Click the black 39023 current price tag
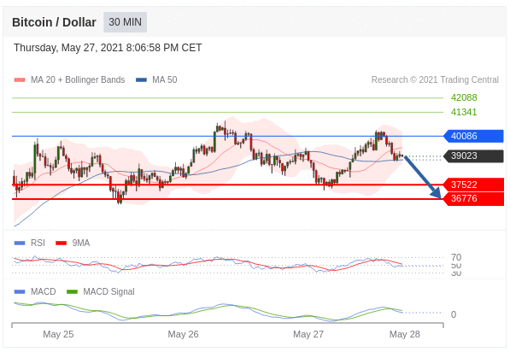The height and width of the screenshot is (352, 510). tap(473, 155)
